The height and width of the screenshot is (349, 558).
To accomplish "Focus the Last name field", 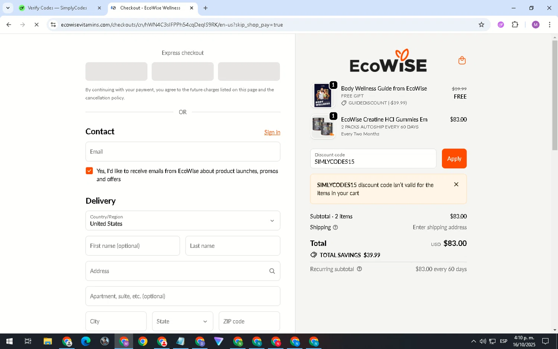I will (232, 246).
